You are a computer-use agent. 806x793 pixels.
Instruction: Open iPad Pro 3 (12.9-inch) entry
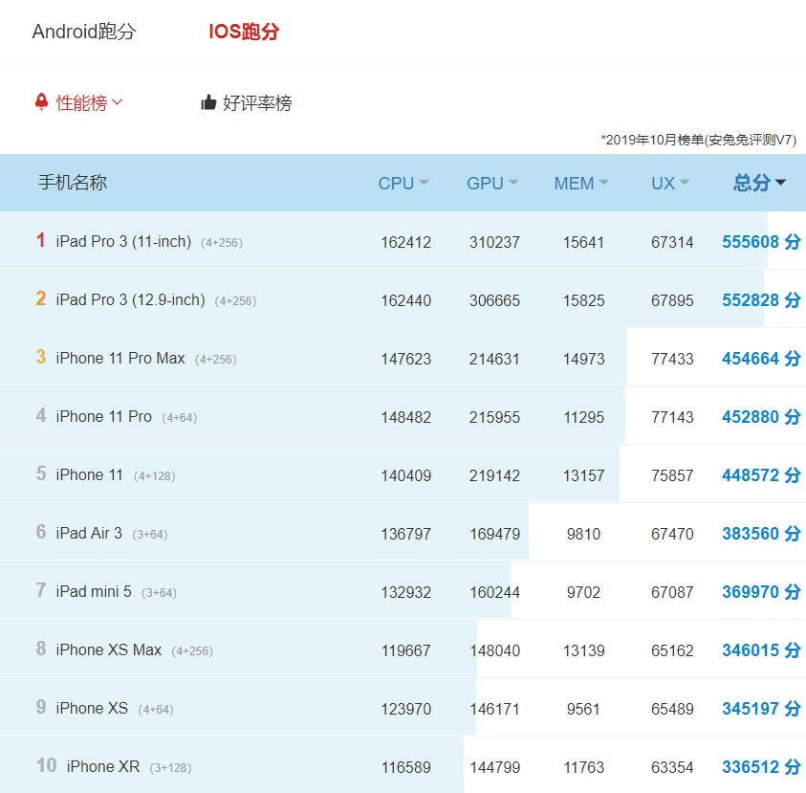coord(131,299)
